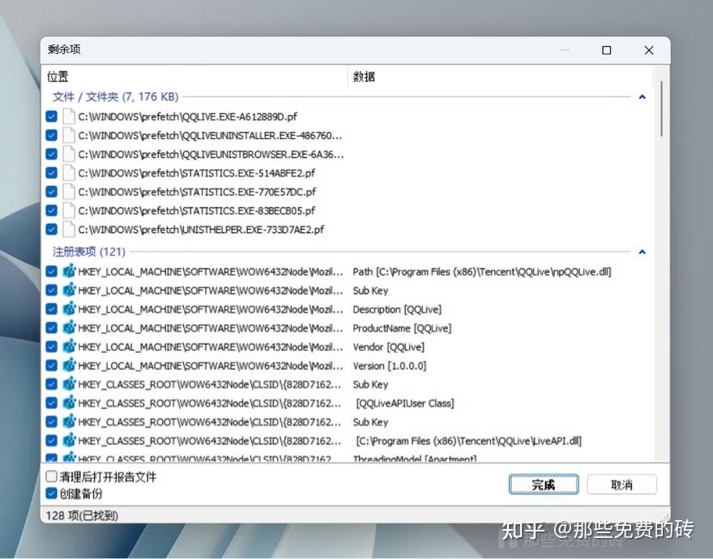Click the registry icon on the QQLiveAPIUser Class row
Viewport: 713px width, 559px height.
pos(68,403)
